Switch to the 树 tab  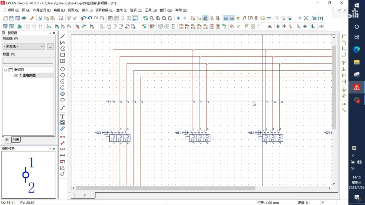7,140
